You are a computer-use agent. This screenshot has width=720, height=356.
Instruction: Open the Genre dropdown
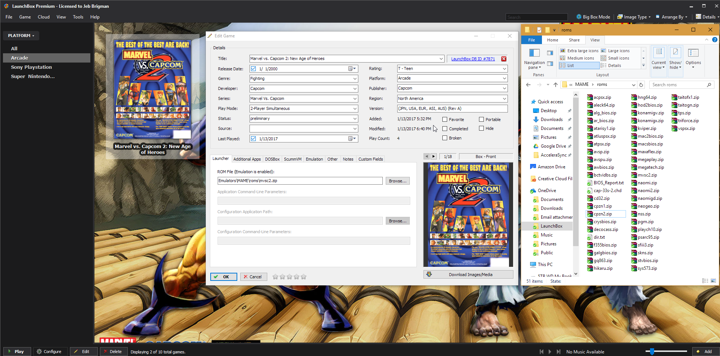coord(355,78)
